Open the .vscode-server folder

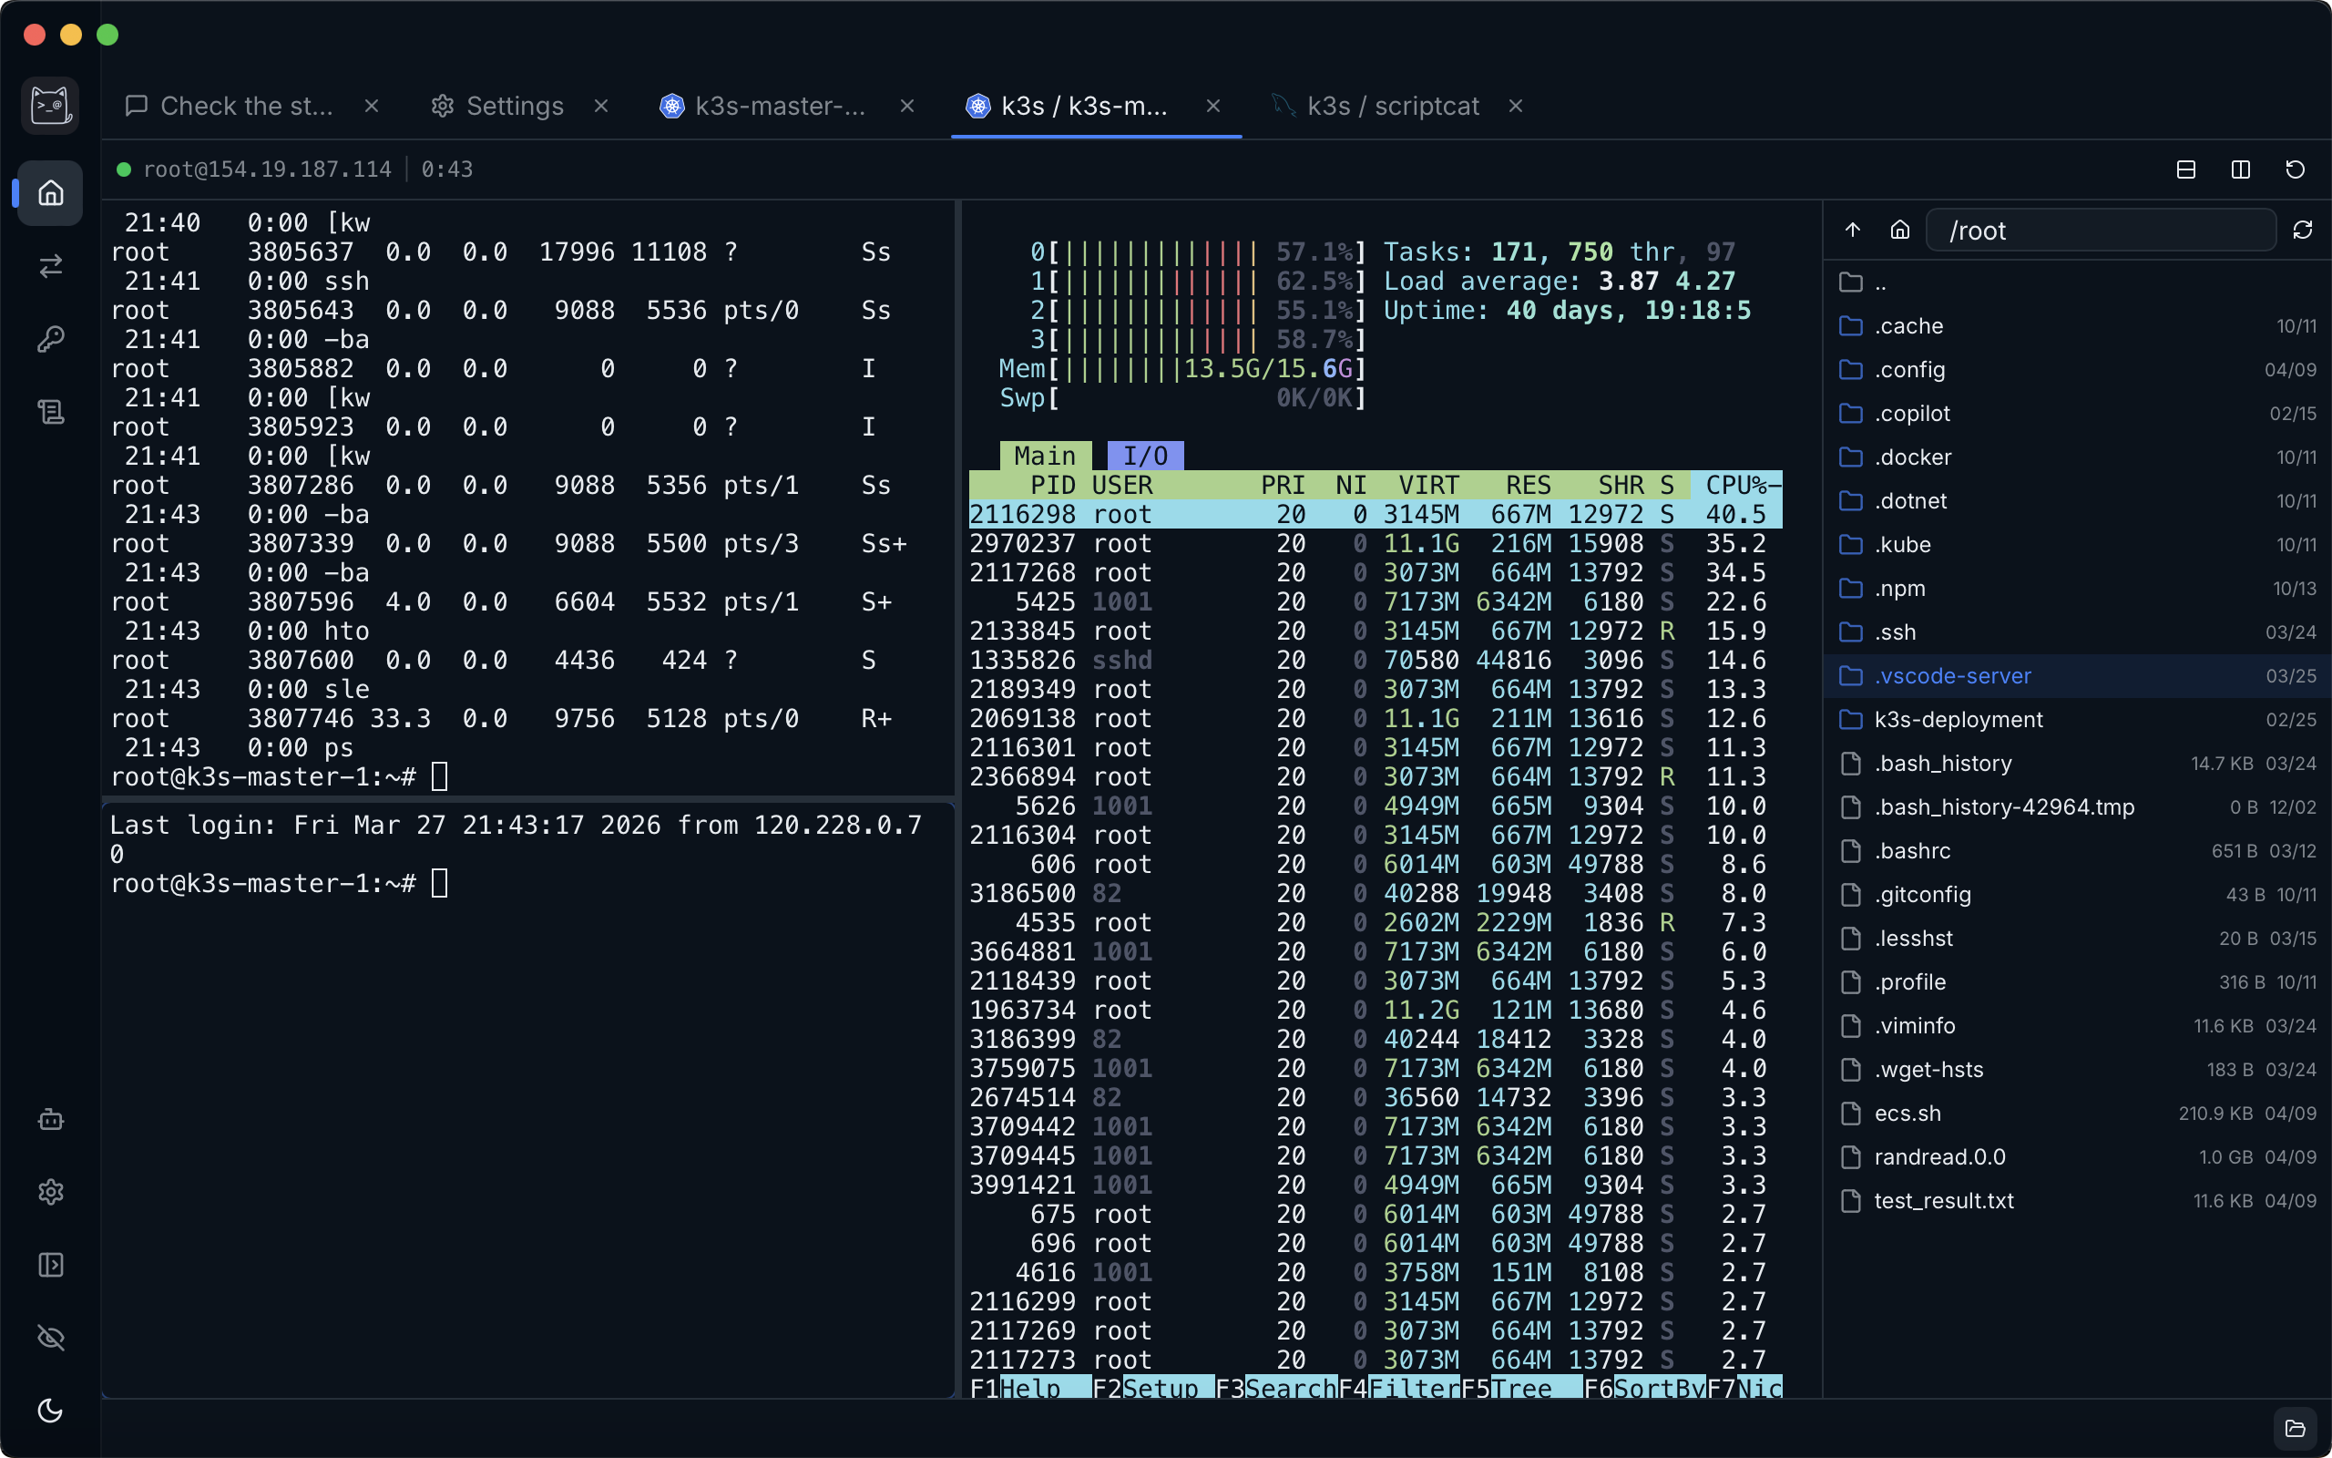click(2077, 676)
